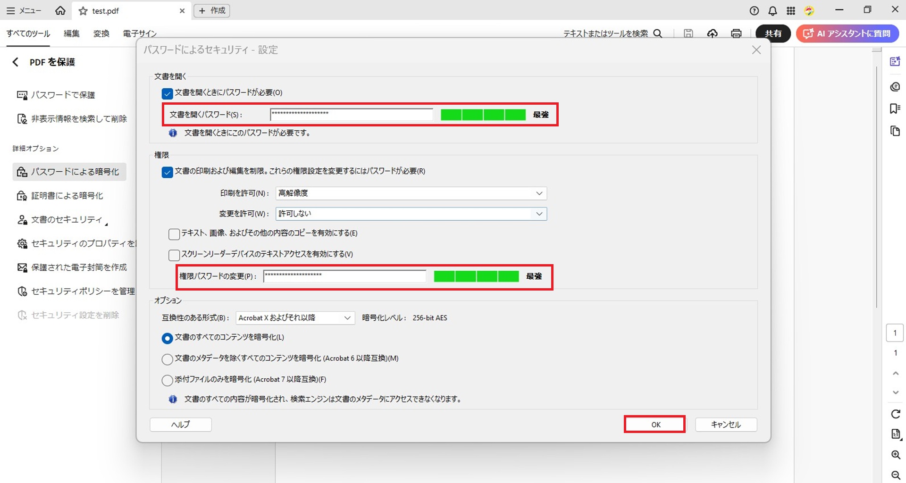Expand the 変更を許可 dropdown
This screenshot has width=906, height=483.
[x=411, y=214]
